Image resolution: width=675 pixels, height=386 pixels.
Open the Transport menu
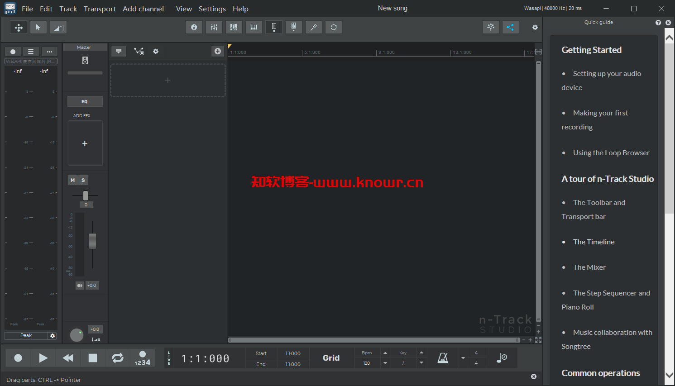pyautogui.click(x=100, y=9)
